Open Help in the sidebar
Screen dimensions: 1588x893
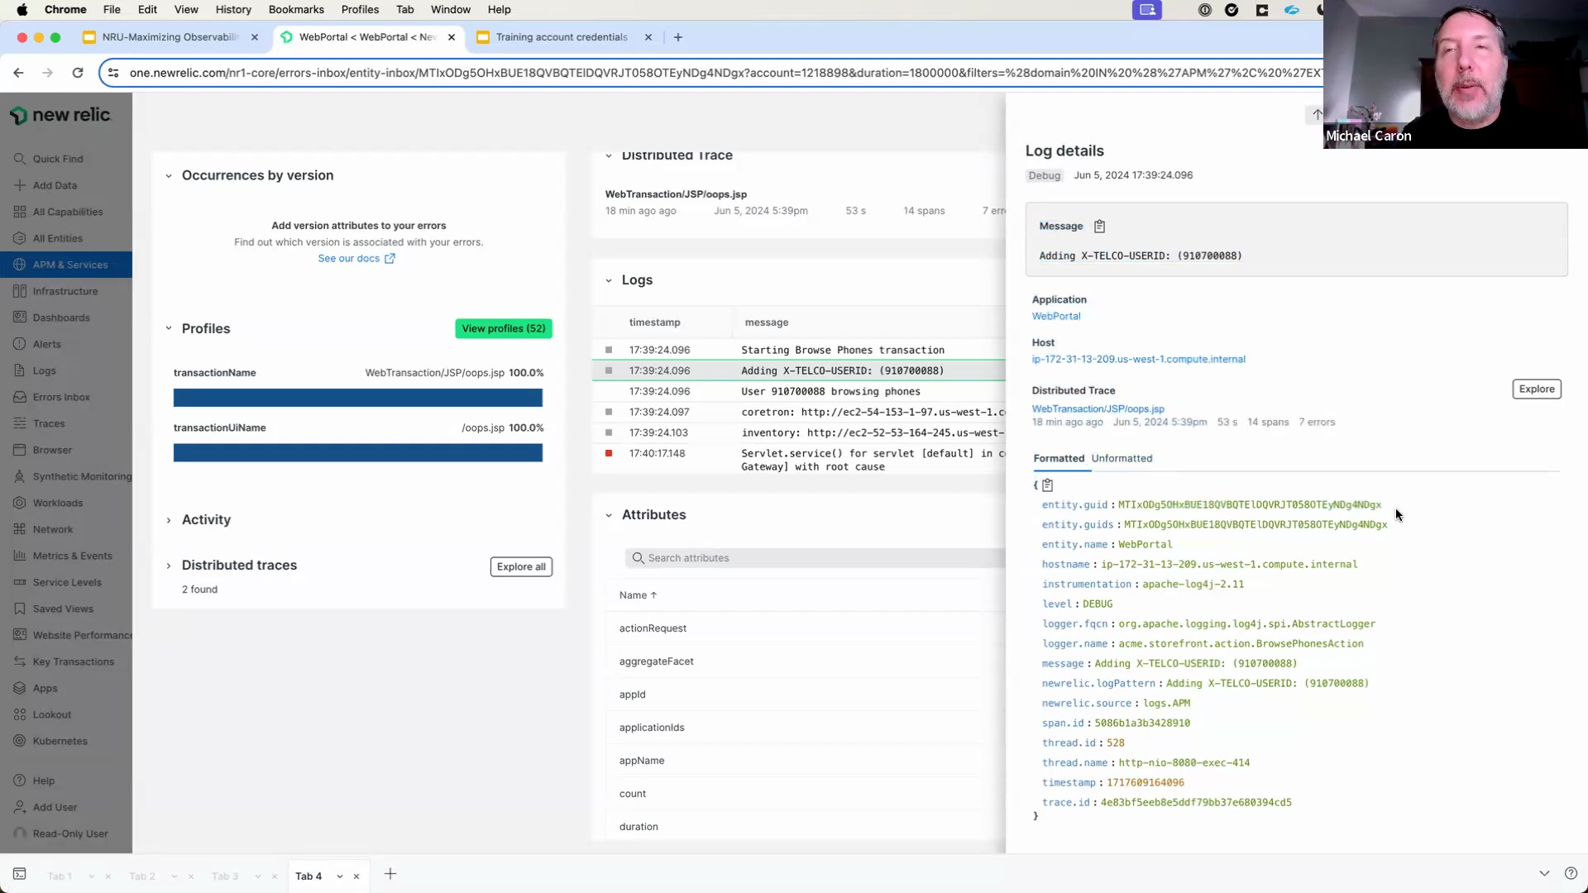(44, 781)
